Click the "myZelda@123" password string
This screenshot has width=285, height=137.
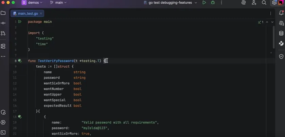95,128
